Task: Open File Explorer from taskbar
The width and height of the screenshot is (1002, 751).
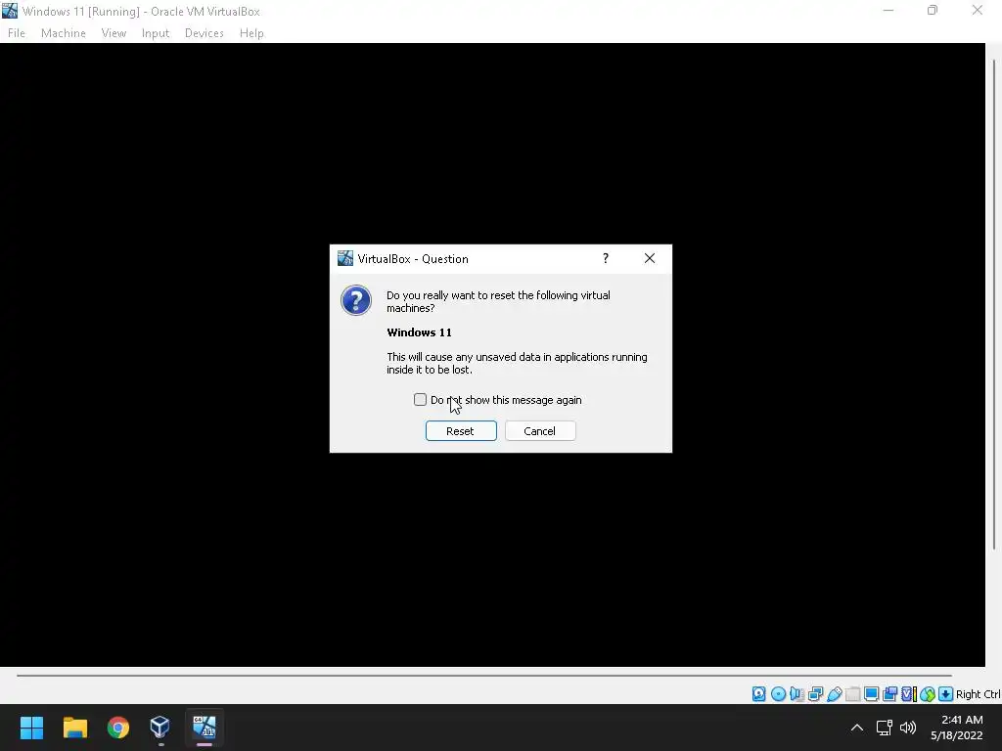Action: point(74,728)
